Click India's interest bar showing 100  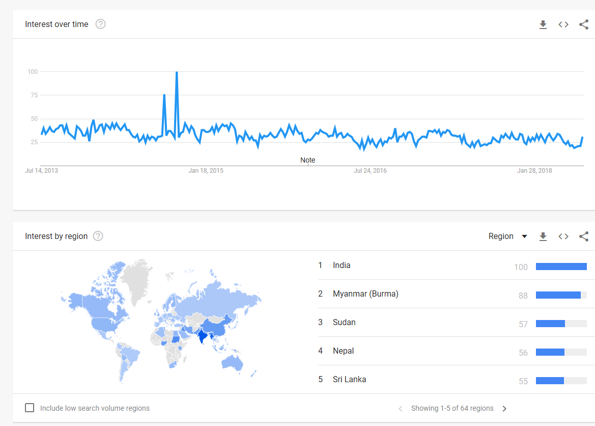point(561,267)
